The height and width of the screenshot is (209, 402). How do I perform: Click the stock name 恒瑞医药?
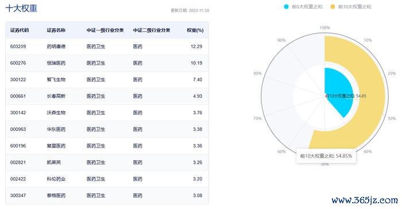pyautogui.click(x=56, y=63)
